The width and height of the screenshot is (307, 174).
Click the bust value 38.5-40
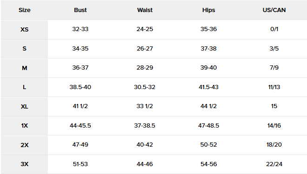point(80,87)
